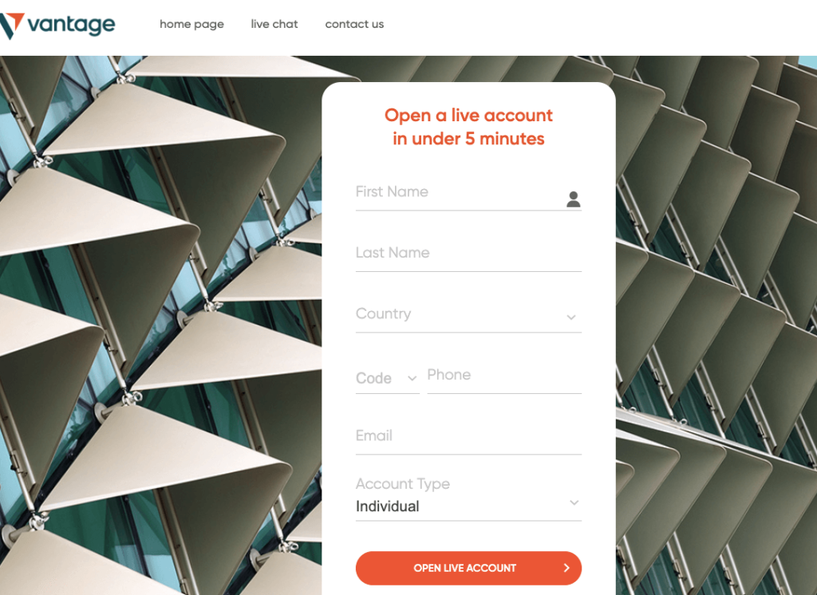Focus the Last Name input field
The width and height of the screenshot is (817, 595).
(468, 254)
